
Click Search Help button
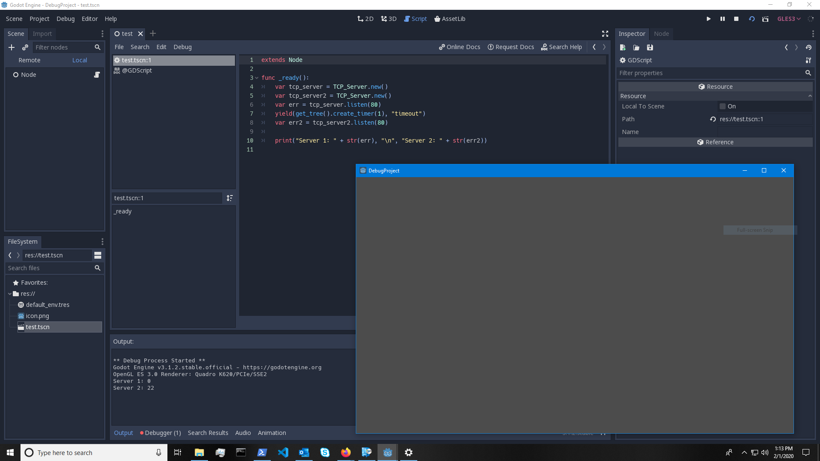(562, 47)
